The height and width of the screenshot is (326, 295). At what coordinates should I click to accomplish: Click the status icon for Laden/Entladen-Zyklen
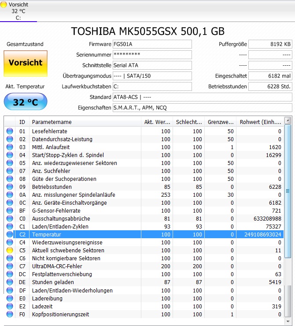[x=10, y=226]
